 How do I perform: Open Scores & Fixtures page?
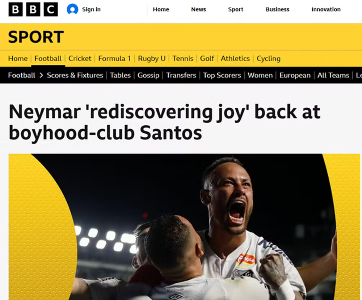coord(75,75)
